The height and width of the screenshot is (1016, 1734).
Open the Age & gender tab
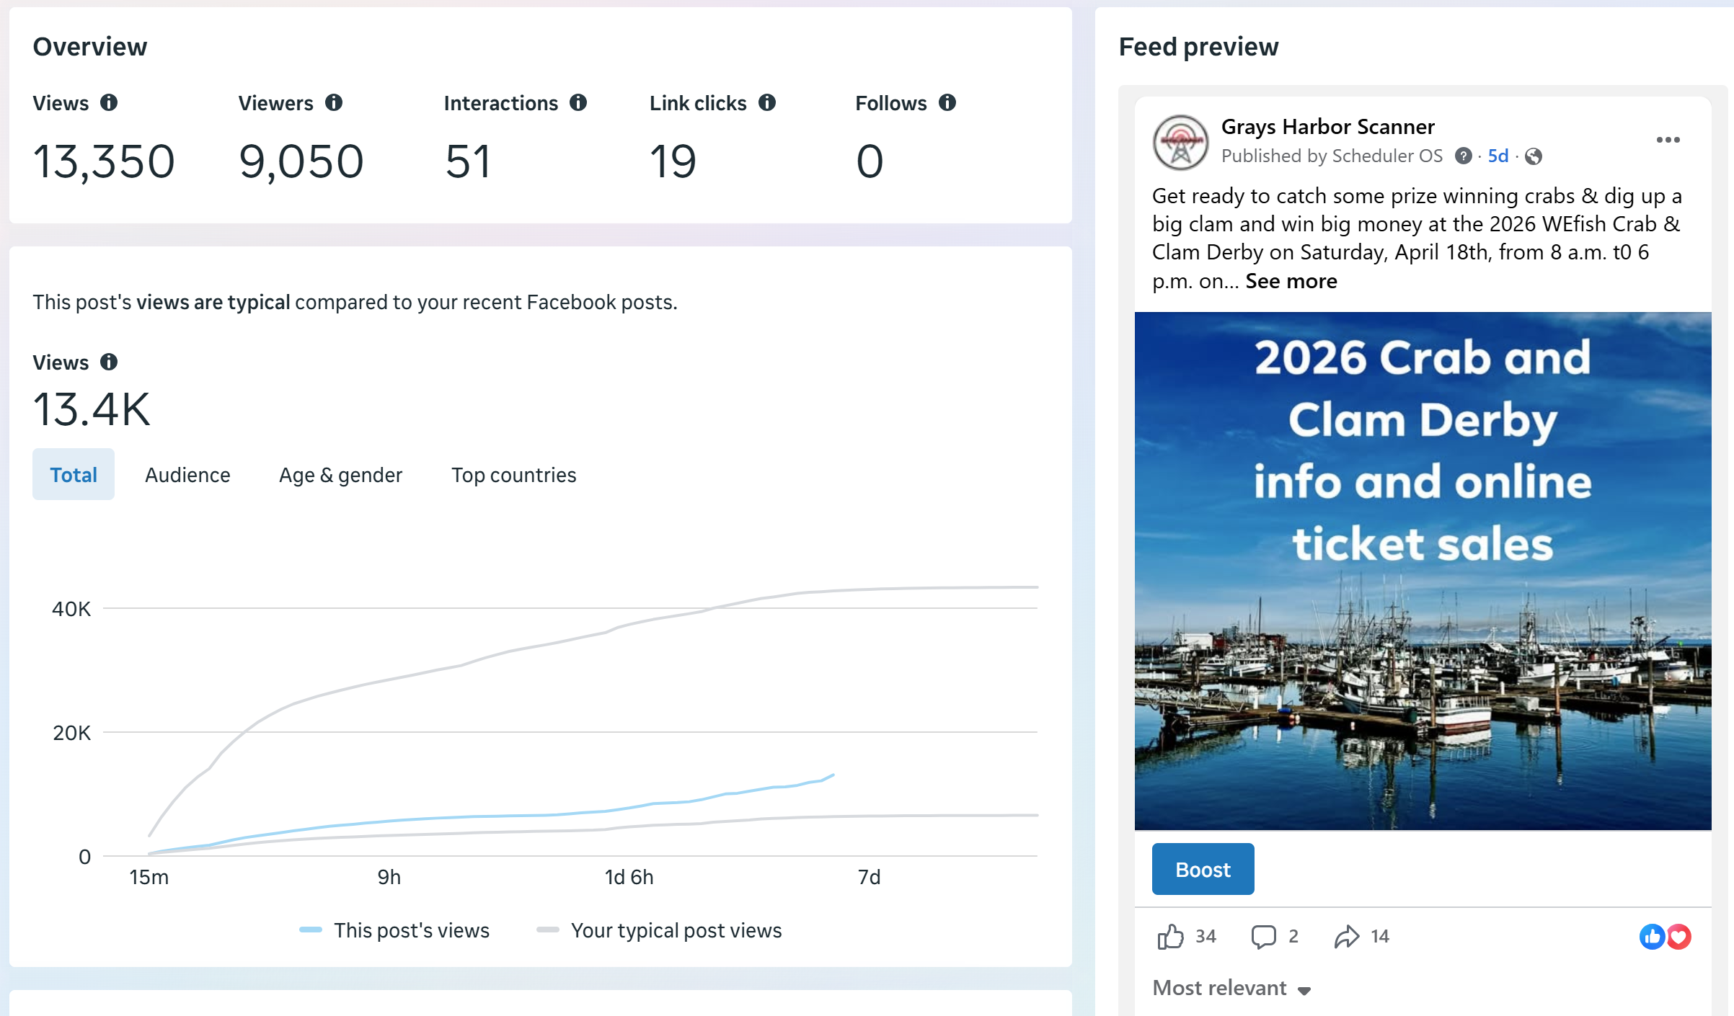pyautogui.click(x=340, y=475)
